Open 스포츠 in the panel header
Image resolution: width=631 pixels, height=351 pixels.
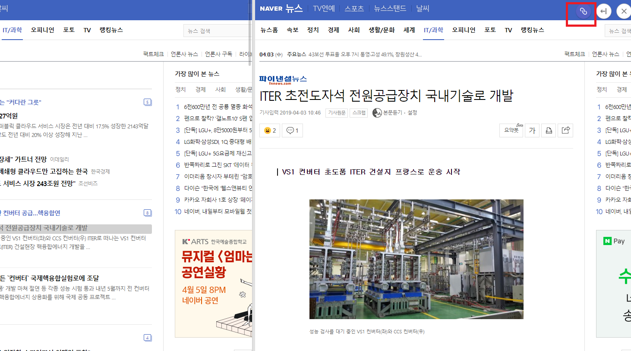(x=354, y=9)
